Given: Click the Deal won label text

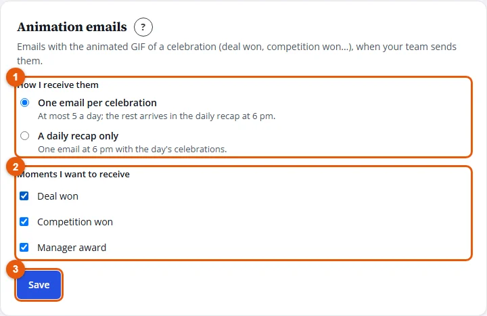Looking at the screenshot, I should (x=57, y=196).
